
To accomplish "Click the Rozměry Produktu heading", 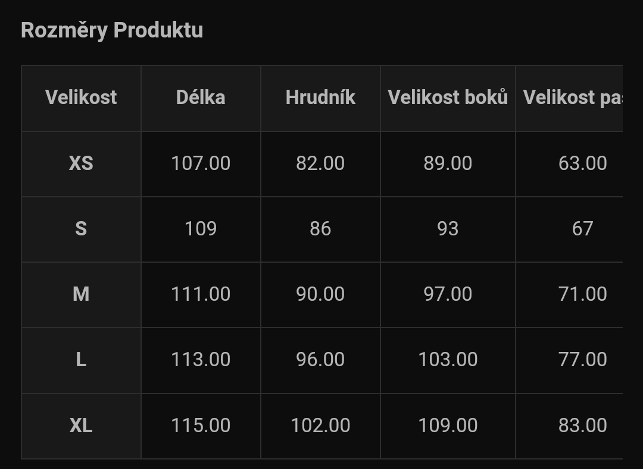I will (x=112, y=30).
